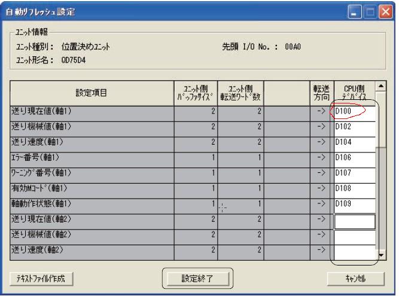399x296 pixels.
Task: Click the 設定終了 button
Action: click(198, 278)
